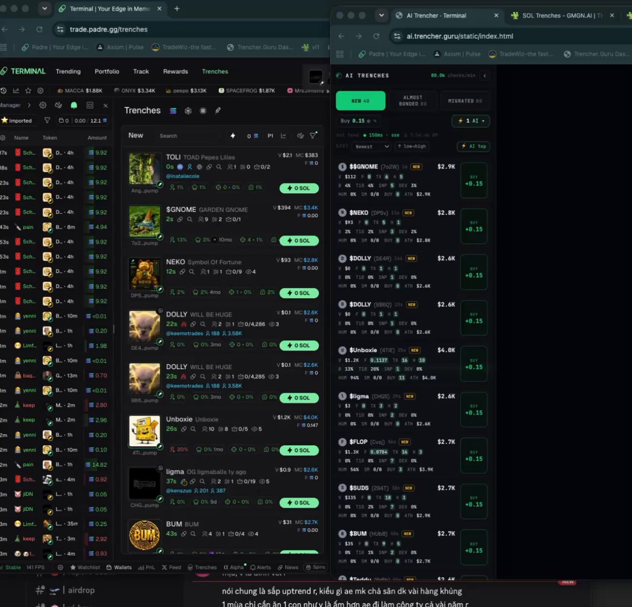
Task: Buy TOLI with the 0 SOL button
Action: coord(299,188)
